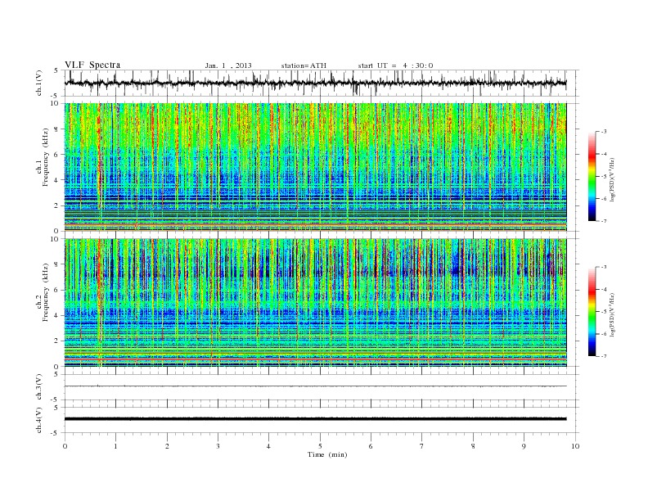Click the ch.1 spectrogram panel
648x501 pixels.
tap(315, 167)
